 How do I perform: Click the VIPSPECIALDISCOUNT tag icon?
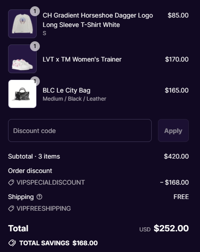[x=11, y=182]
